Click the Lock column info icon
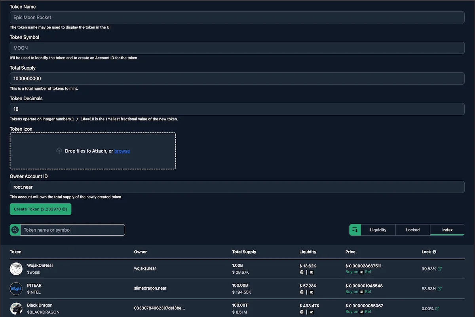 pos(434,252)
